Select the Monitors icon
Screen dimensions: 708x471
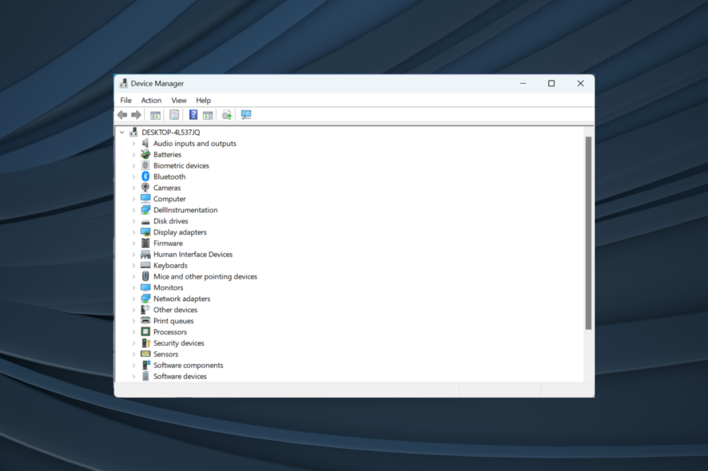pos(145,287)
